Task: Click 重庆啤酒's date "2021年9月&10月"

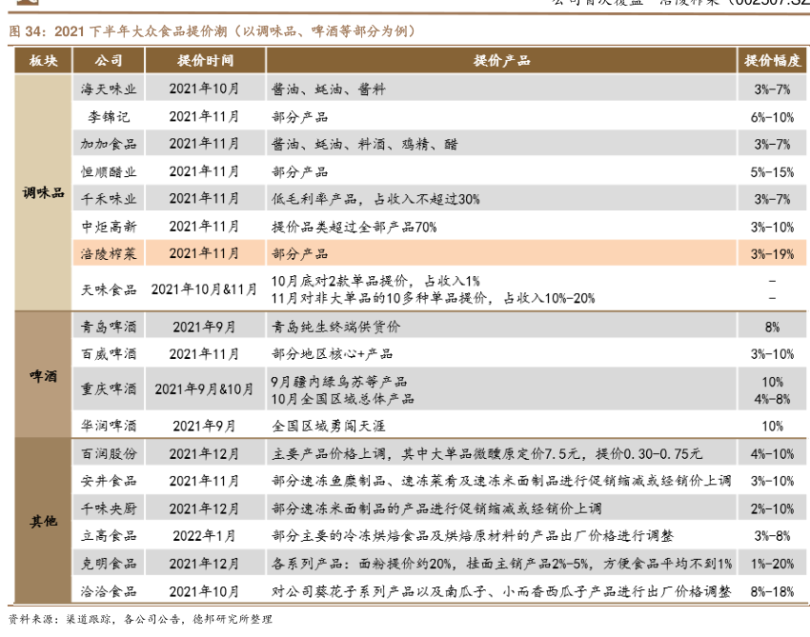Action: tap(204, 389)
